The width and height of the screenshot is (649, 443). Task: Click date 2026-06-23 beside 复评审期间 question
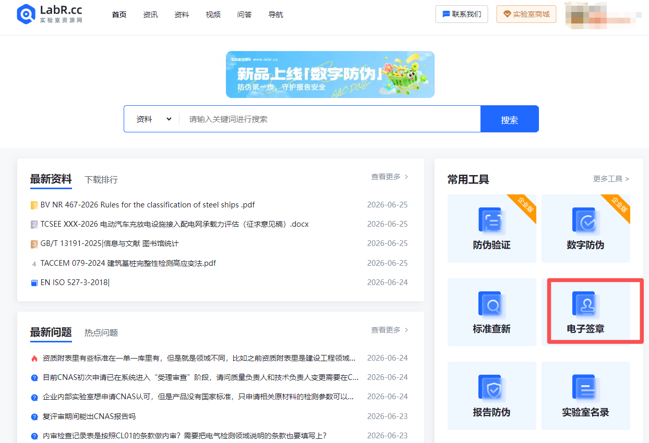coord(388,416)
